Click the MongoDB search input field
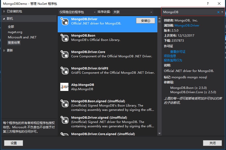This screenshot has height=150, width=226. click(189, 12)
